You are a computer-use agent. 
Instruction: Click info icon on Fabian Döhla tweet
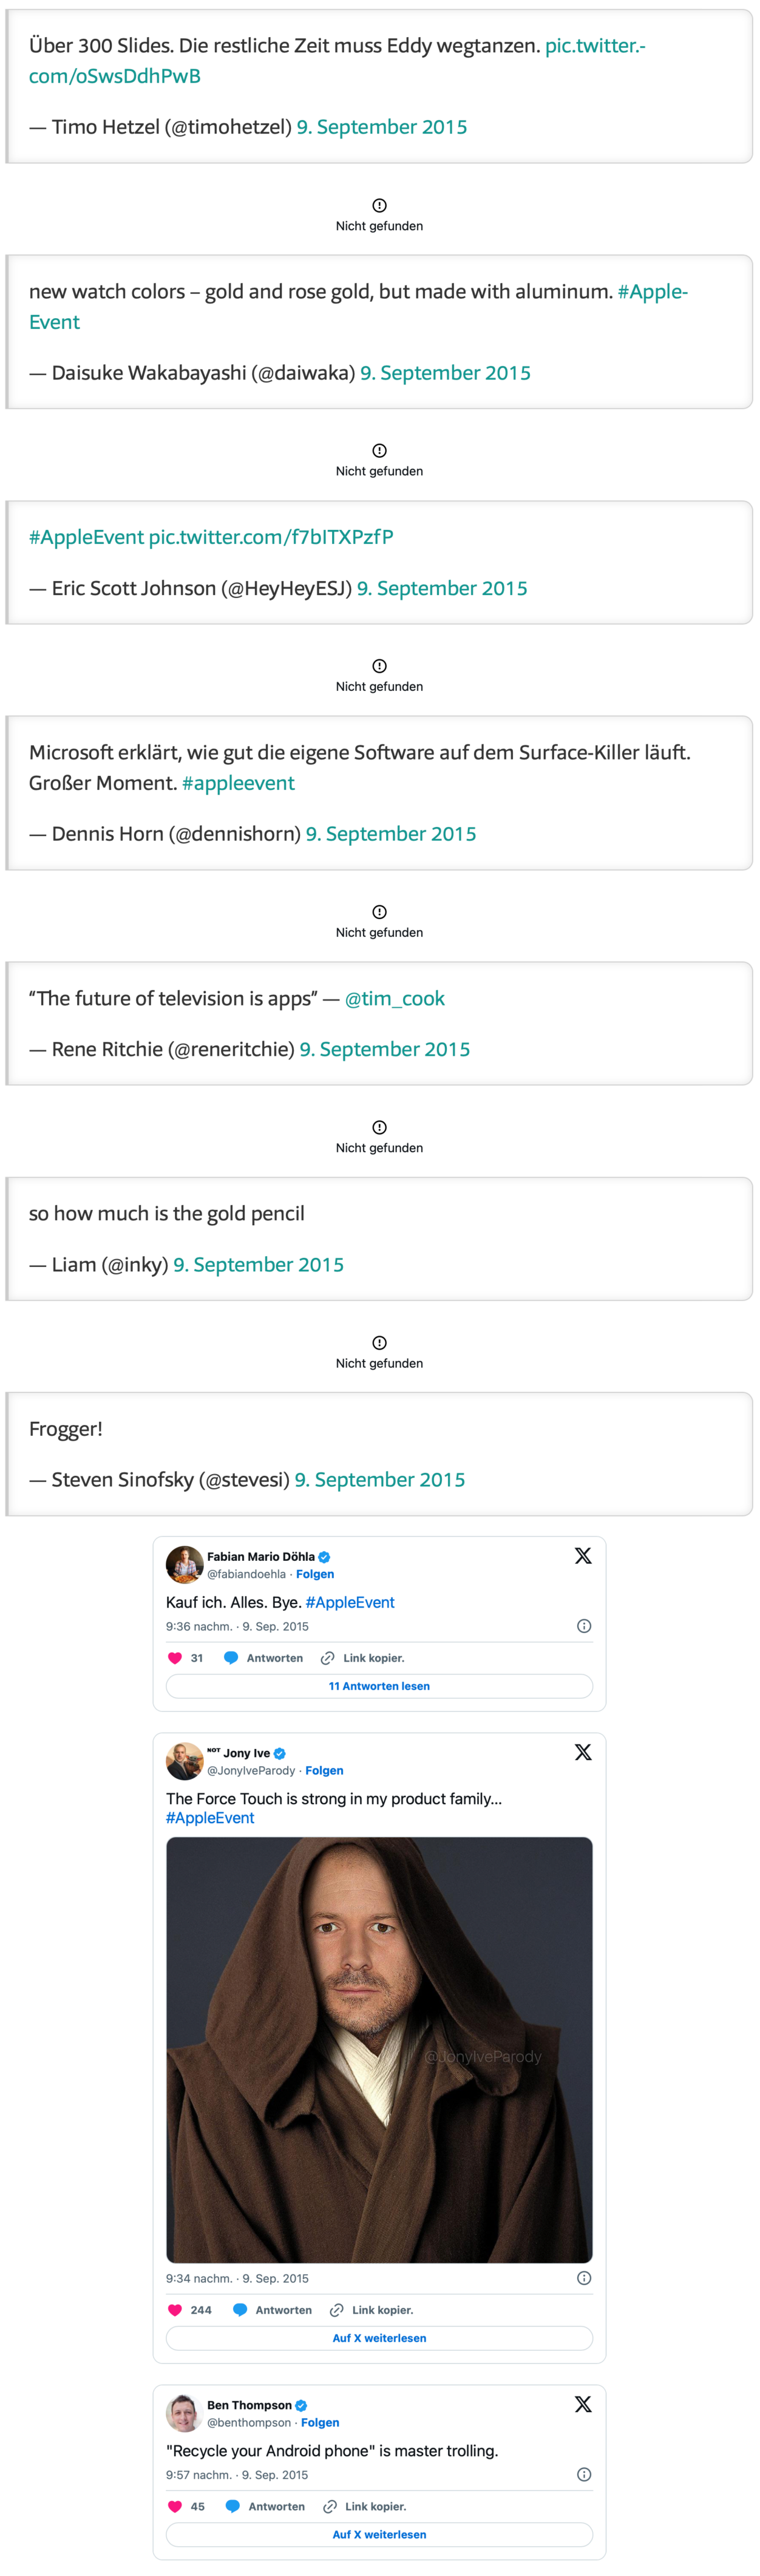point(584,1626)
